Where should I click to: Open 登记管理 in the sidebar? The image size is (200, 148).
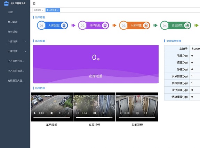(13, 22)
